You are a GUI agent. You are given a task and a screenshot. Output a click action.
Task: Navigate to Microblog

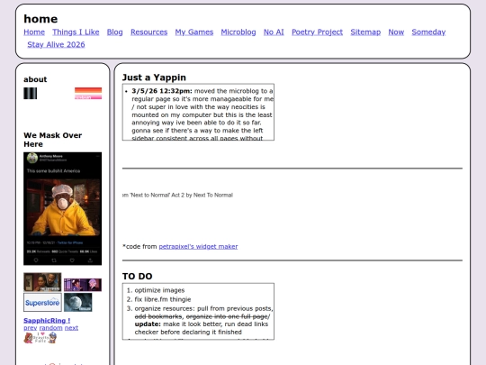tap(238, 32)
